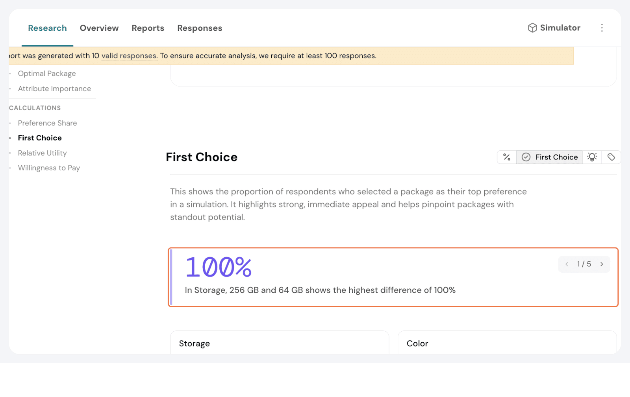
Task: Switch to the Responses tab
Action: coord(200,28)
